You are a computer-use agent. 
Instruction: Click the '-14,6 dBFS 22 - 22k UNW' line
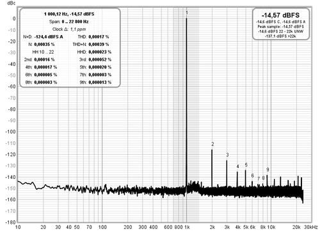pos(280,31)
